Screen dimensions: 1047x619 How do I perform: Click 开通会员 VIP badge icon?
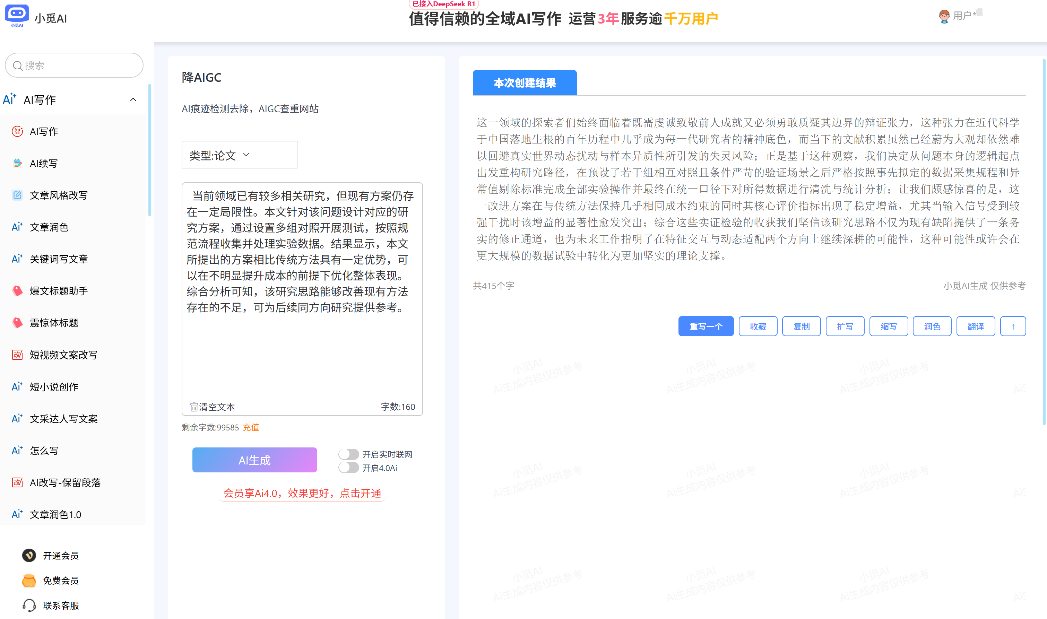[29, 555]
